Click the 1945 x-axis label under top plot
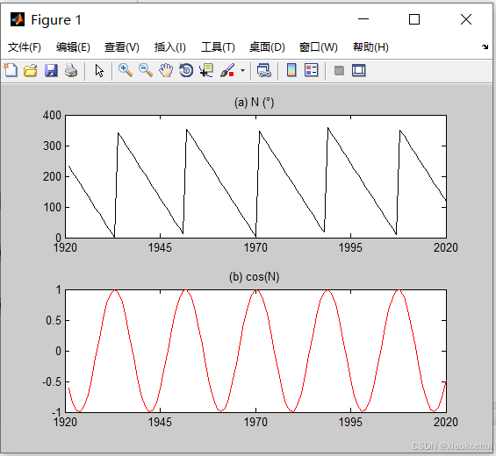The width and height of the screenshot is (496, 456). [160, 248]
